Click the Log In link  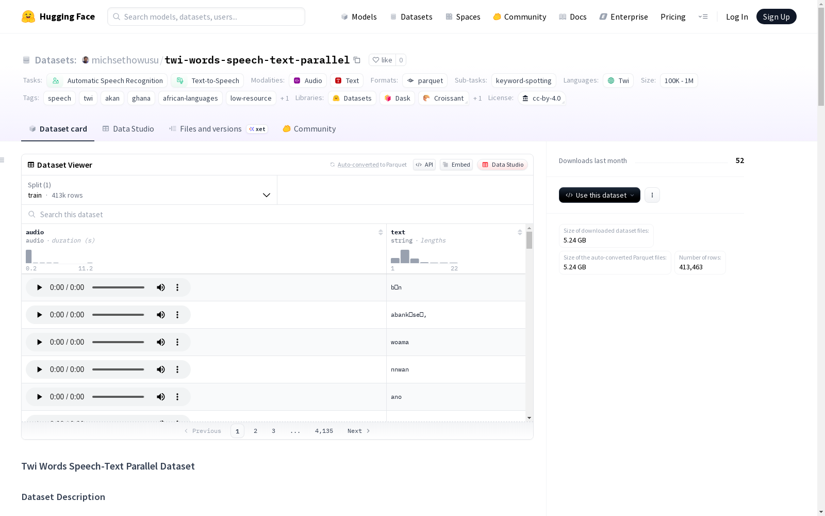pyautogui.click(x=737, y=17)
